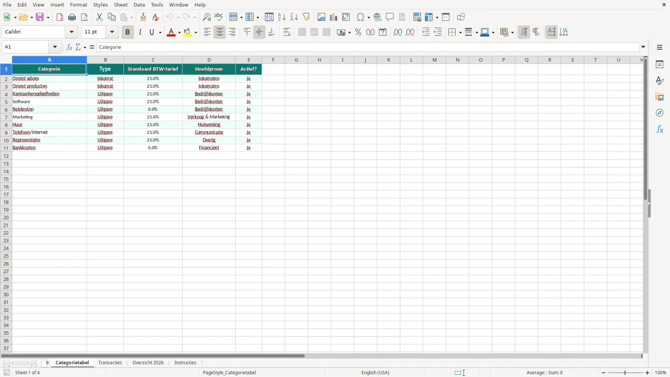Sort ascending A to Z

[x=281, y=17]
